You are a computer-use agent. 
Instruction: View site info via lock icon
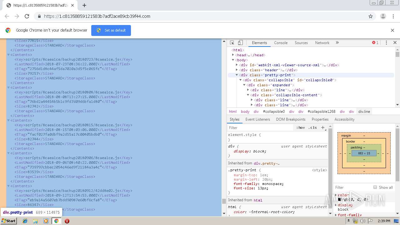pyautogui.click(x=39, y=16)
